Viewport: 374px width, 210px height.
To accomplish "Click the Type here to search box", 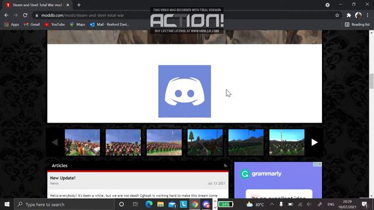I will coord(64,204).
